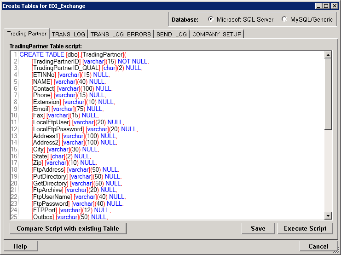Go to the TRANS_LOG_ERRORS tab
Image resolution: width=341 pixels, height=255 pixels.
tap(121, 34)
